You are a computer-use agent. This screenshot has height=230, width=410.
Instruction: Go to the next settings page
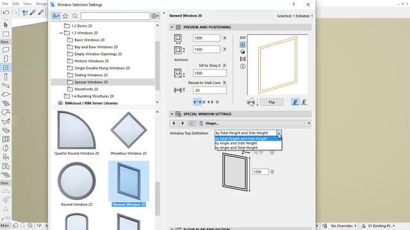tap(183, 123)
